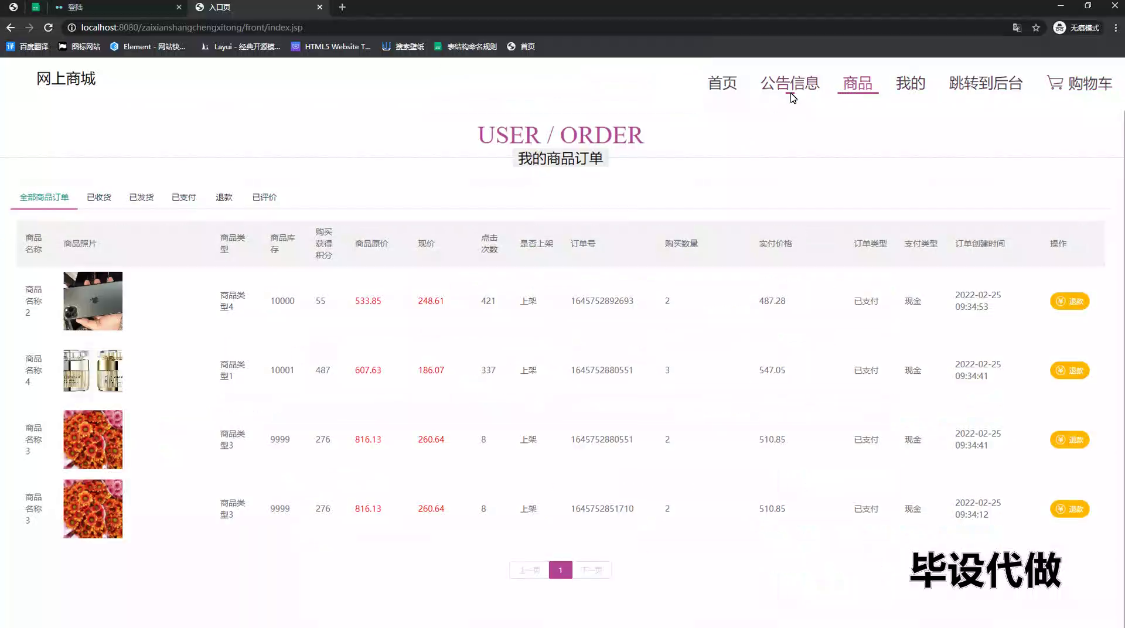
Task: Open the Chrome three-dot menu
Action: (x=1116, y=28)
